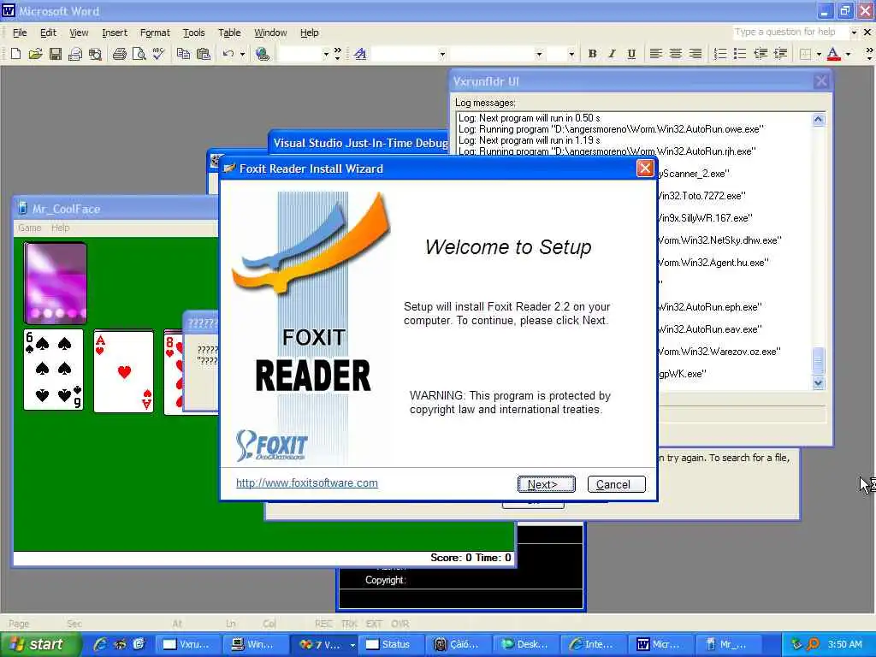Click the Print icon in Word toolbar
Image resolution: width=876 pixels, height=657 pixels.
119,54
